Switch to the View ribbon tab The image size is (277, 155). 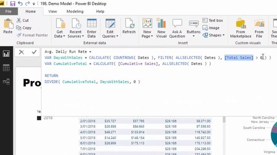[x=53, y=12]
